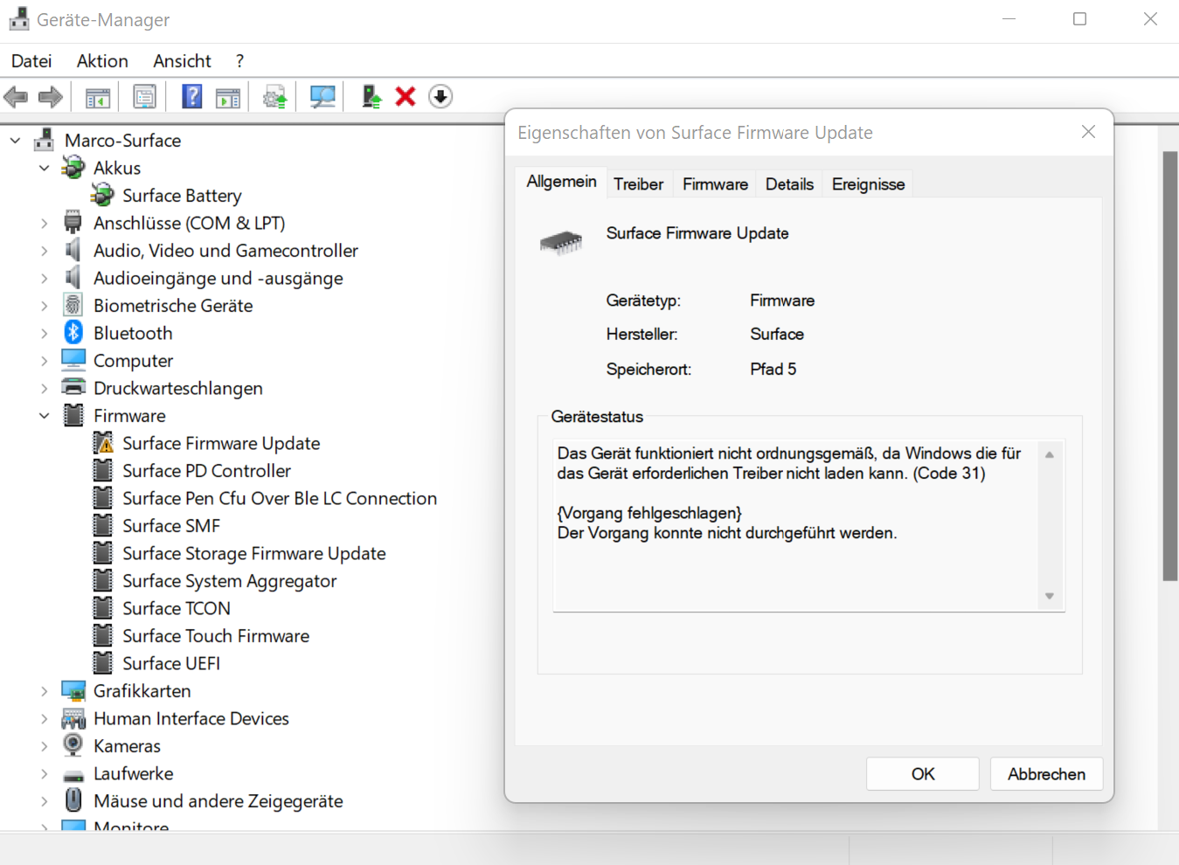Switch to the Details tab
1179x865 pixels.
point(789,184)
